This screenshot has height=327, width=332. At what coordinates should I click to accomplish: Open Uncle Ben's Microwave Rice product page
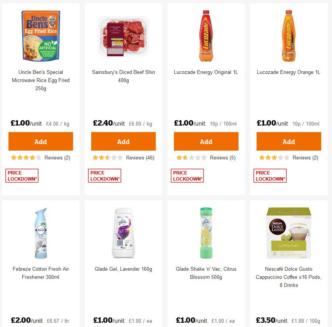tap(40, 80)
